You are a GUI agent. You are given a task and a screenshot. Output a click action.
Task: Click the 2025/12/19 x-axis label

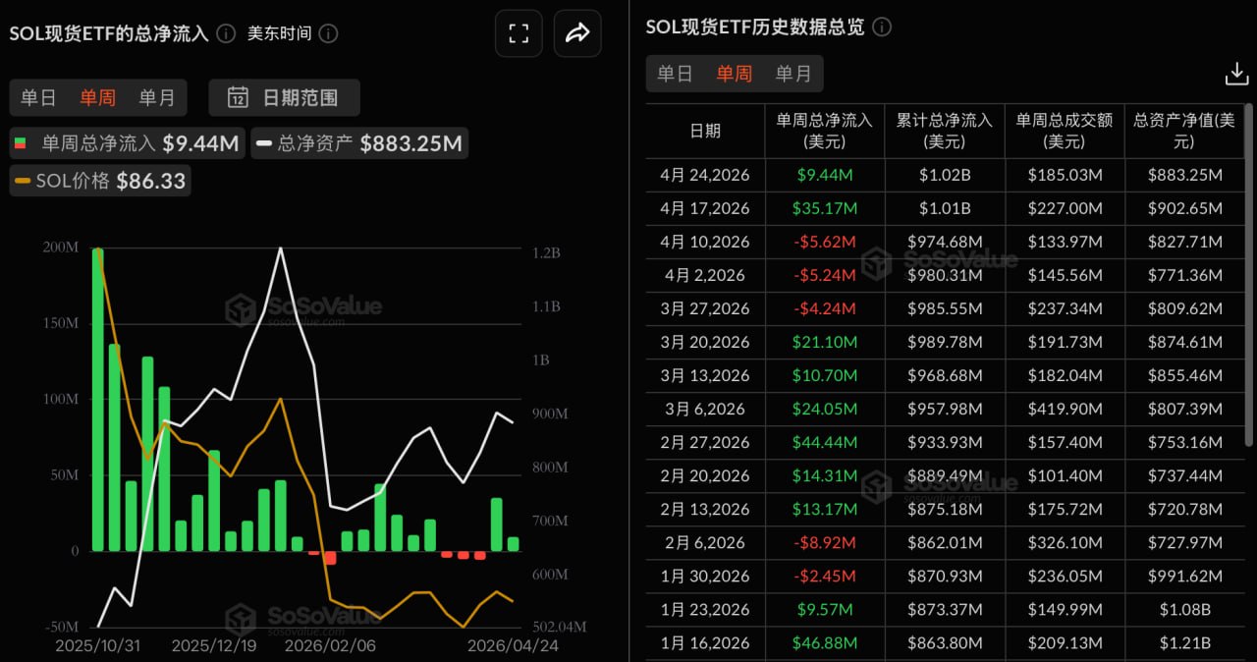pyautogui.click(x=214, y=646)
